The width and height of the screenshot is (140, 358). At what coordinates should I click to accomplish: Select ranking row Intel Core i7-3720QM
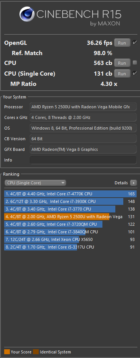click(x=71, y=224)
